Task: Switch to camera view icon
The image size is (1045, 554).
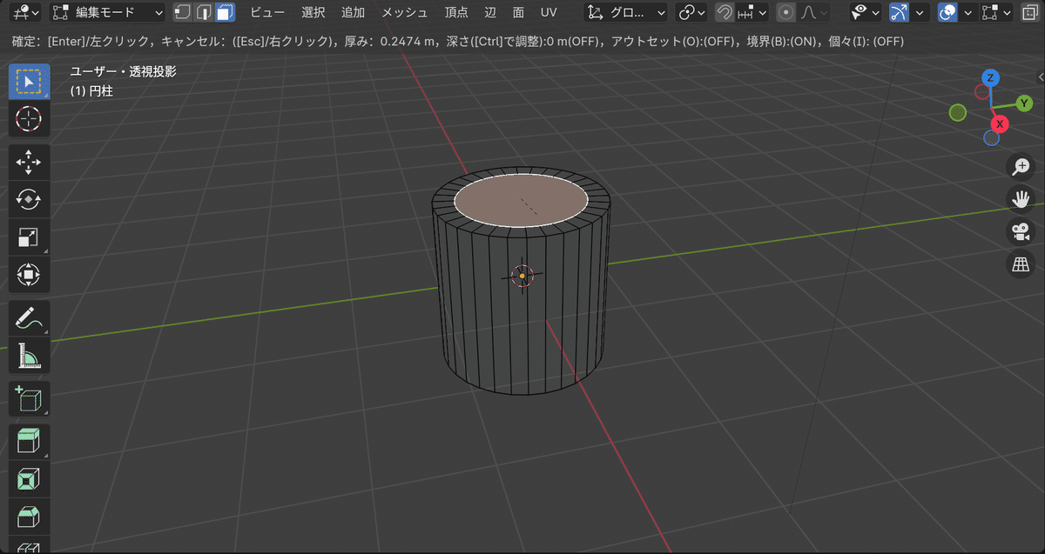Action: click(1020, 231)
